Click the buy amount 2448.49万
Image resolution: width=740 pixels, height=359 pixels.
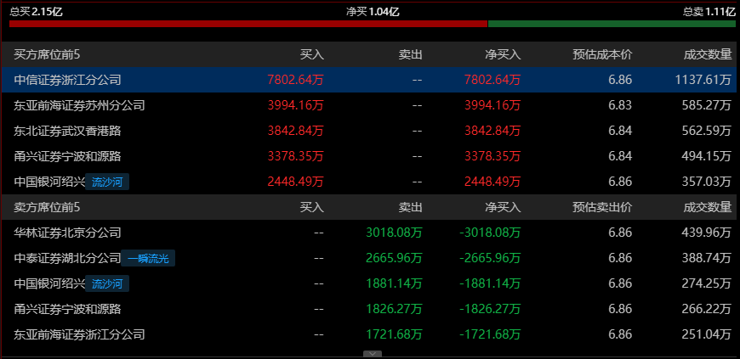295,182
